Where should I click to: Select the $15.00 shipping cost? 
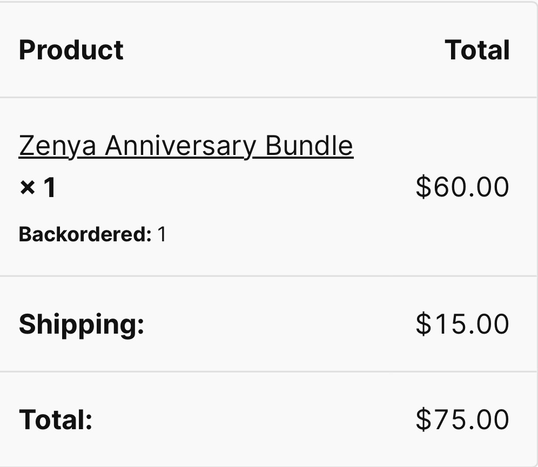[x=462, y=324]
